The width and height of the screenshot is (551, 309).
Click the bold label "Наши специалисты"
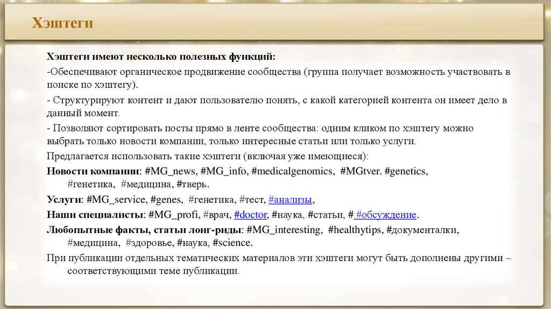point(96,215)
